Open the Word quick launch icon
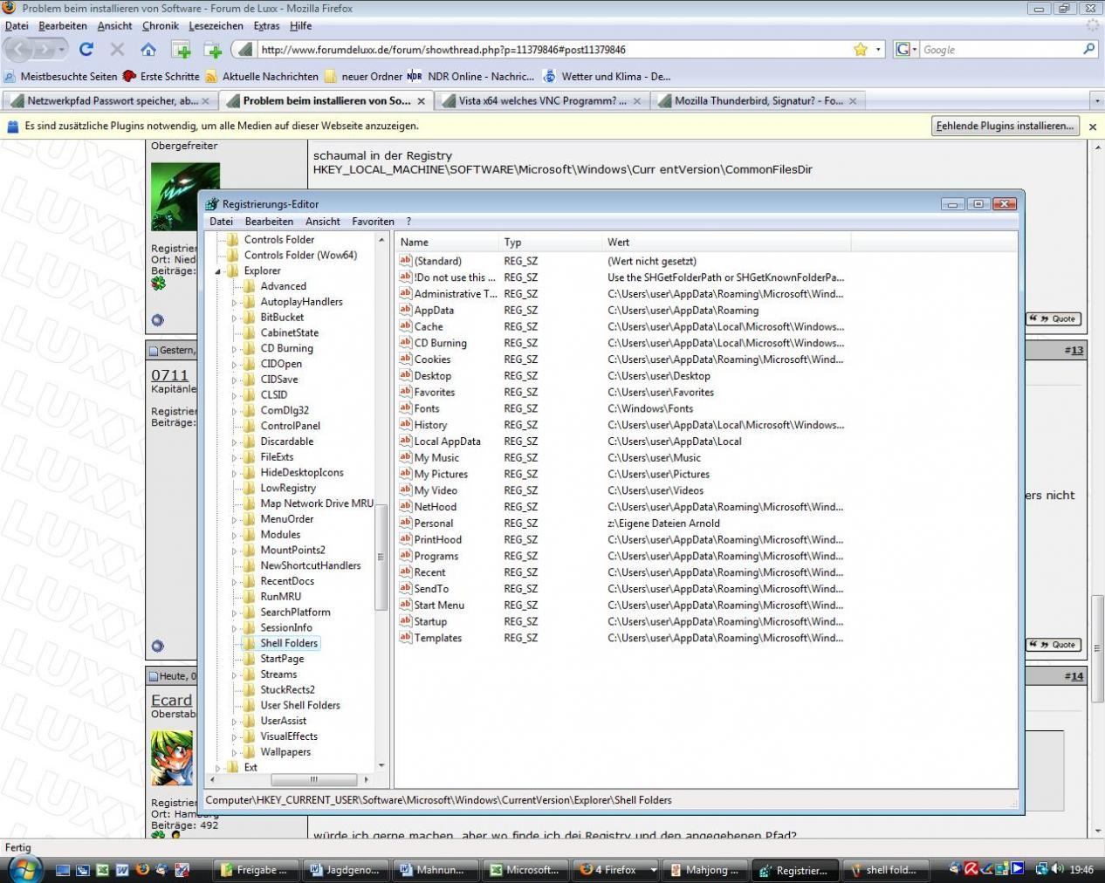Screen dimensions: 1105x883 click(x=122, y=870)
